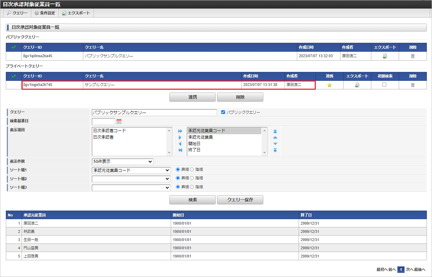Click the star 連携 icon in private query row
The height and width of the screenshot is (277, 432).
pyautogui.click(x=329, y=85)
